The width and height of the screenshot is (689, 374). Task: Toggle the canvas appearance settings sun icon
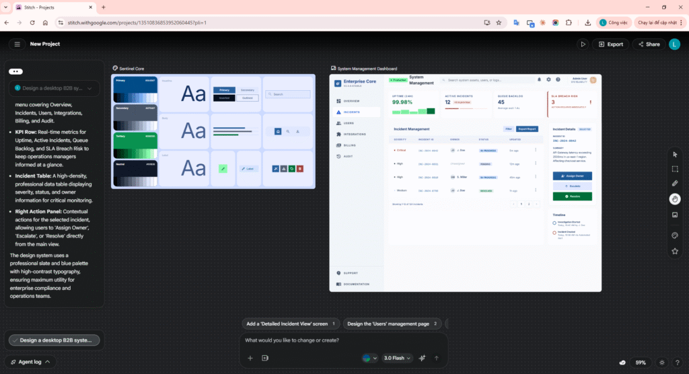tap(662, 363)
